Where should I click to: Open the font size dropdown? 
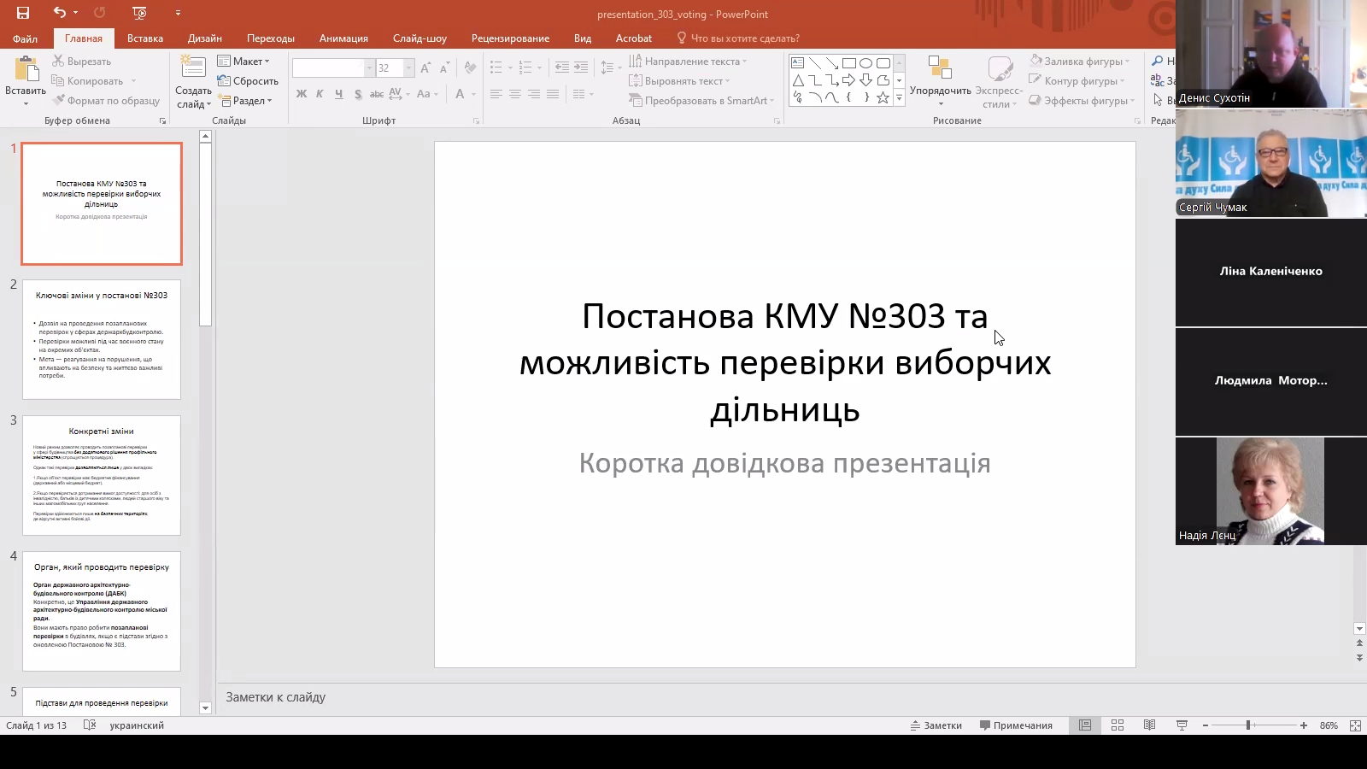pos(408,68)
